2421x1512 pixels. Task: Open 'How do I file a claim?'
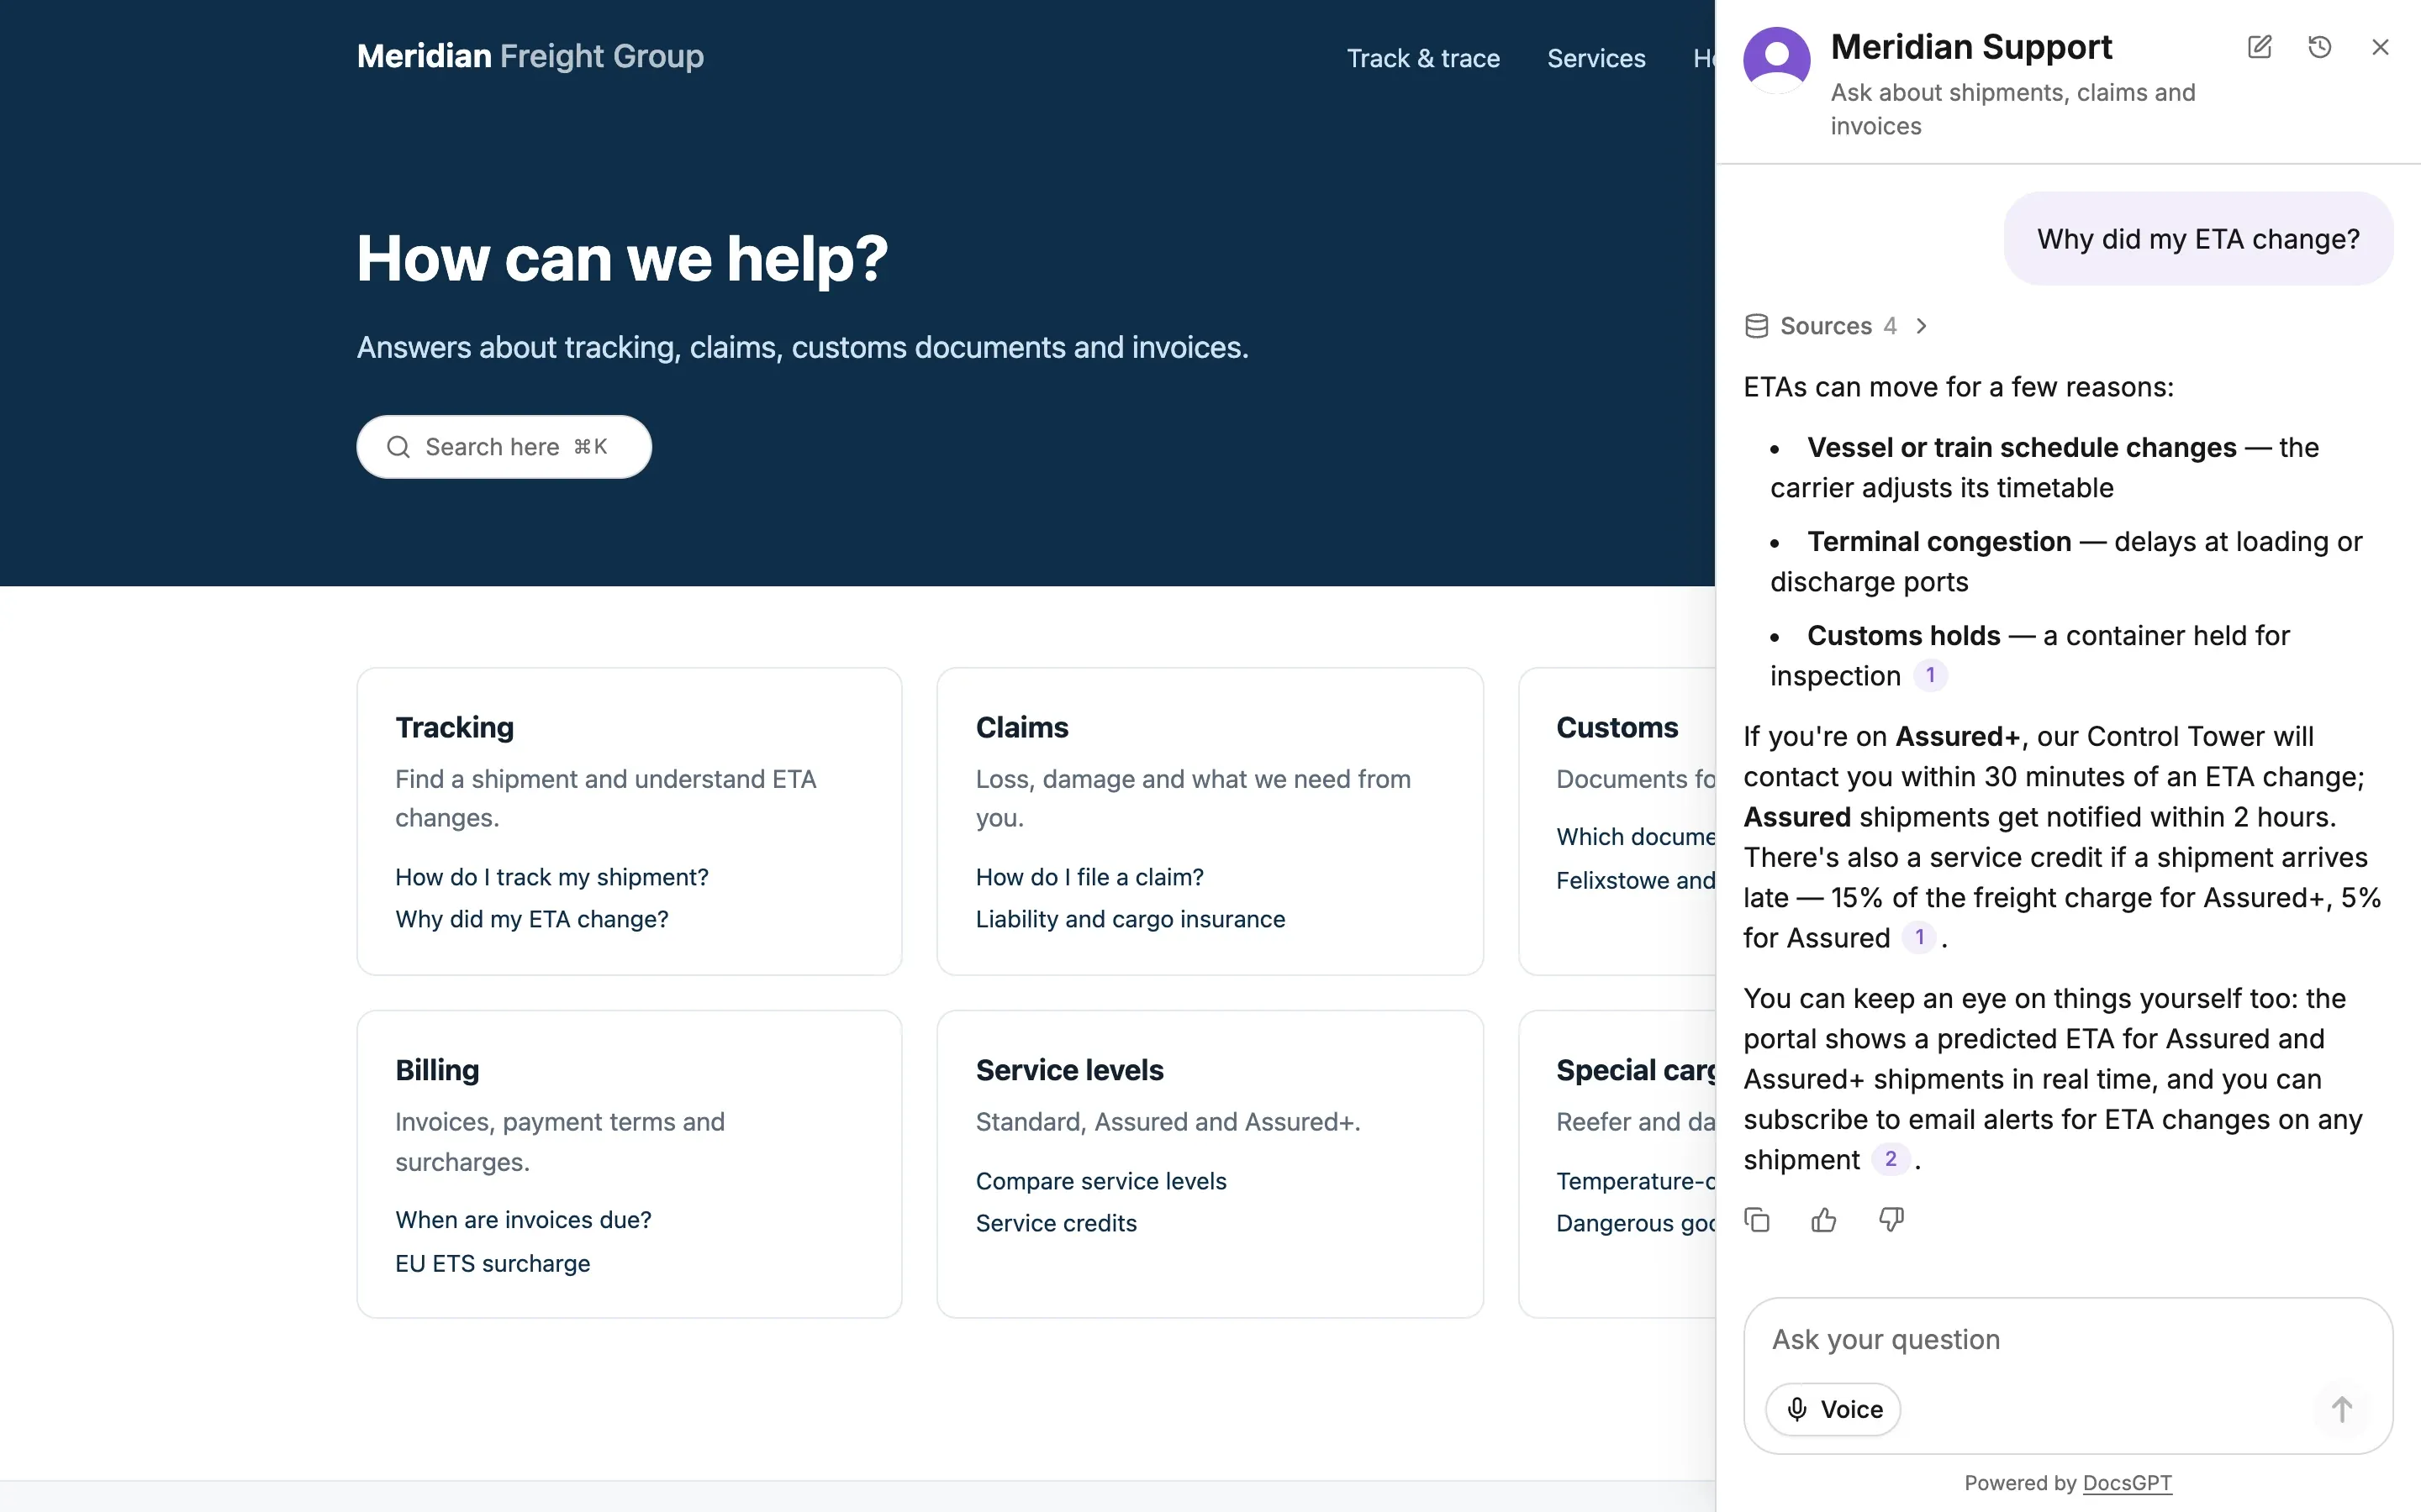pos(1089,877)
